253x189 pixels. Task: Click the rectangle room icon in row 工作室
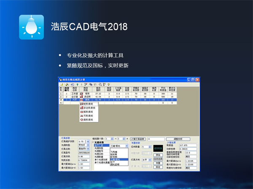81,93
